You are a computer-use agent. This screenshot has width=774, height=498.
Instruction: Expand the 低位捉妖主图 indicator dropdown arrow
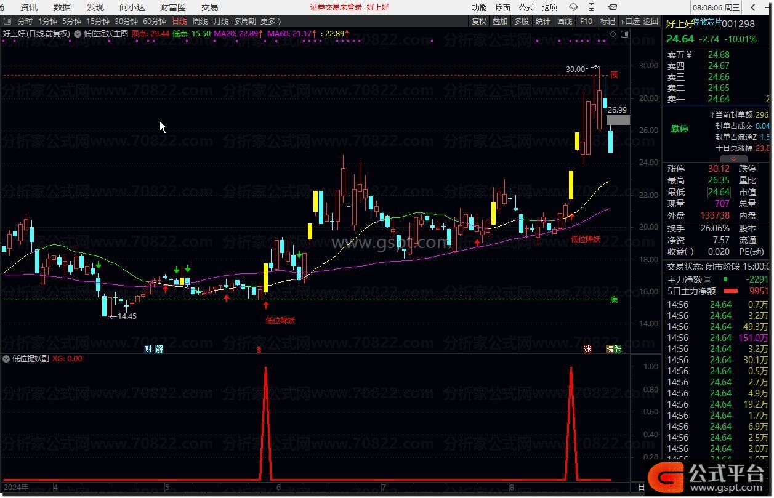[x=78, y=34]
